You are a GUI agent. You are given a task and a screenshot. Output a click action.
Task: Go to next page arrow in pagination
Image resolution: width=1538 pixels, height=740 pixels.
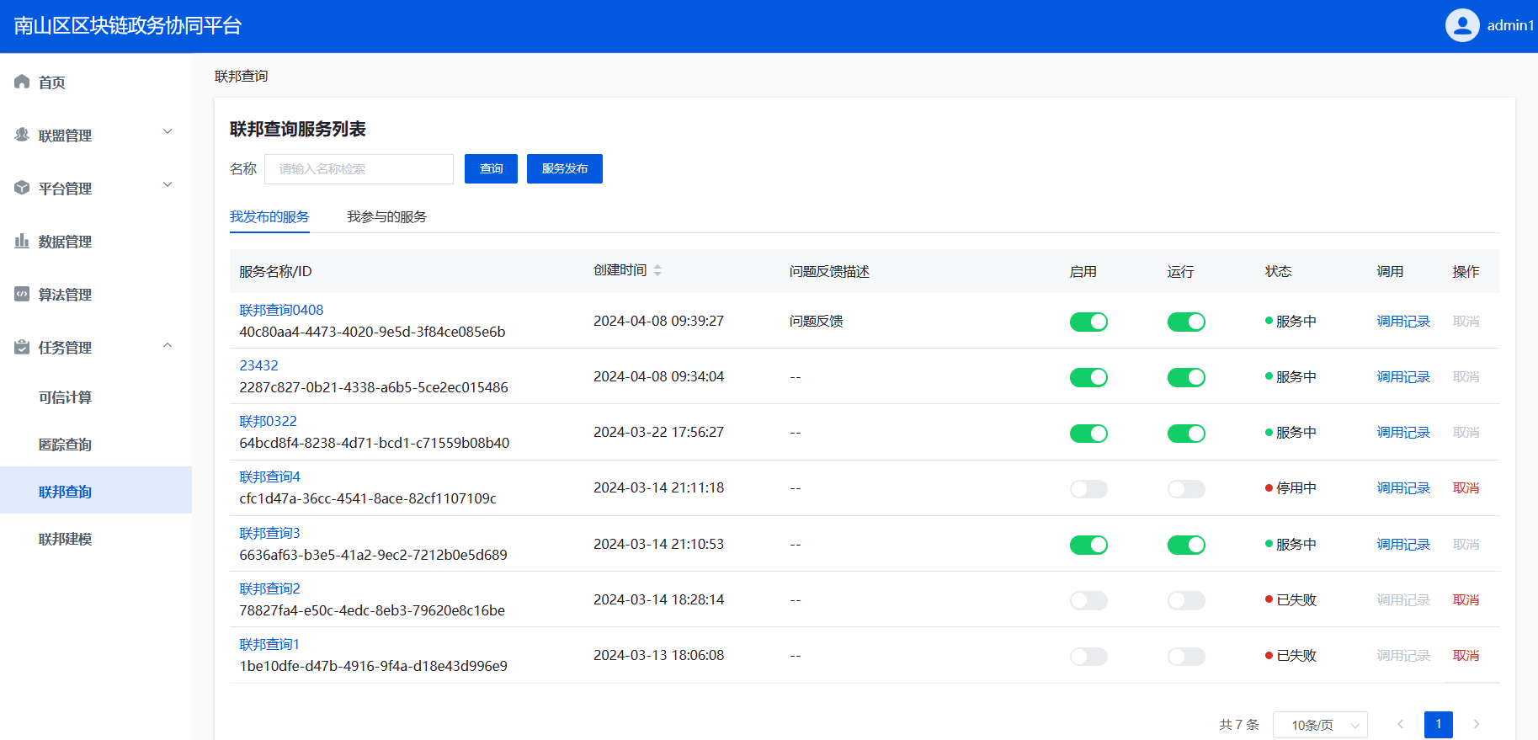(1477, 724)
